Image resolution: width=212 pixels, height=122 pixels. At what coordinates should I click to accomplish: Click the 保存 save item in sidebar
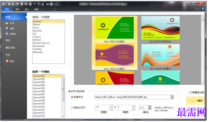[x=10, y=29]
